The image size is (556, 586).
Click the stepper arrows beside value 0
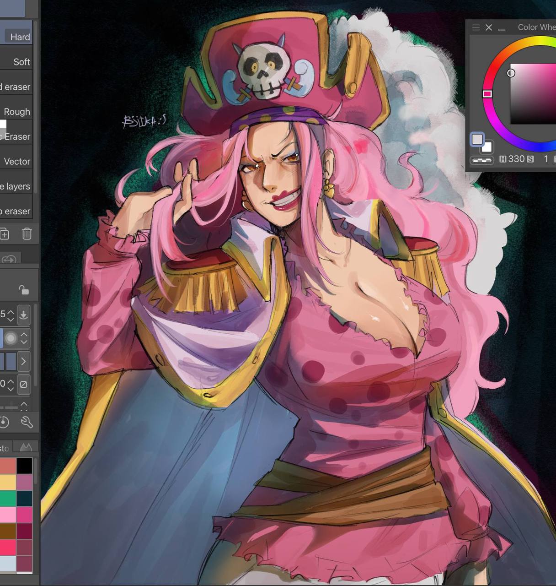(x=11, y=385)
